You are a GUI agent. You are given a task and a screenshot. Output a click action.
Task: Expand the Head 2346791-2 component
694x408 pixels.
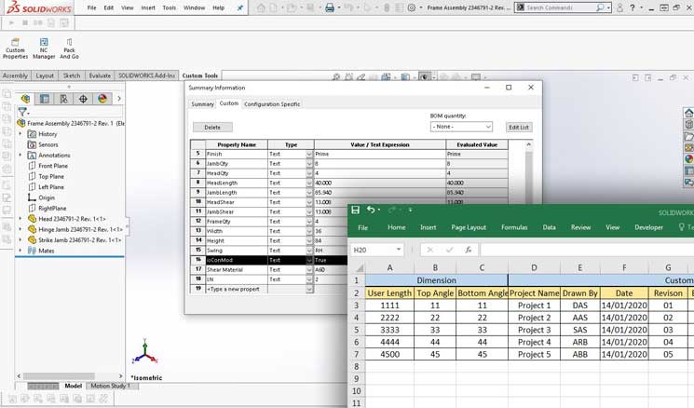pos(21,219)
